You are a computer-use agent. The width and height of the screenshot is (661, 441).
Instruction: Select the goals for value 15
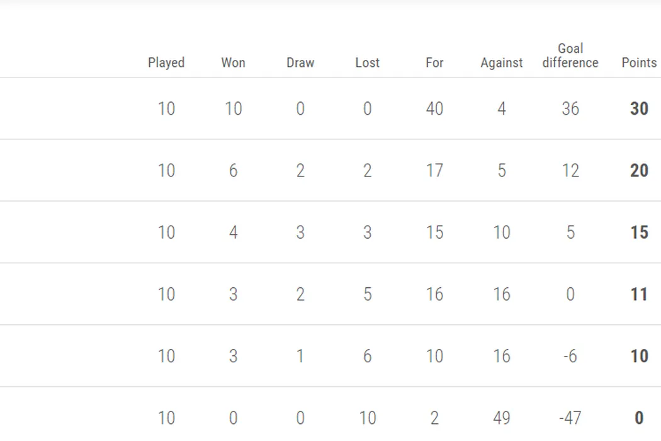click(434, 232)
